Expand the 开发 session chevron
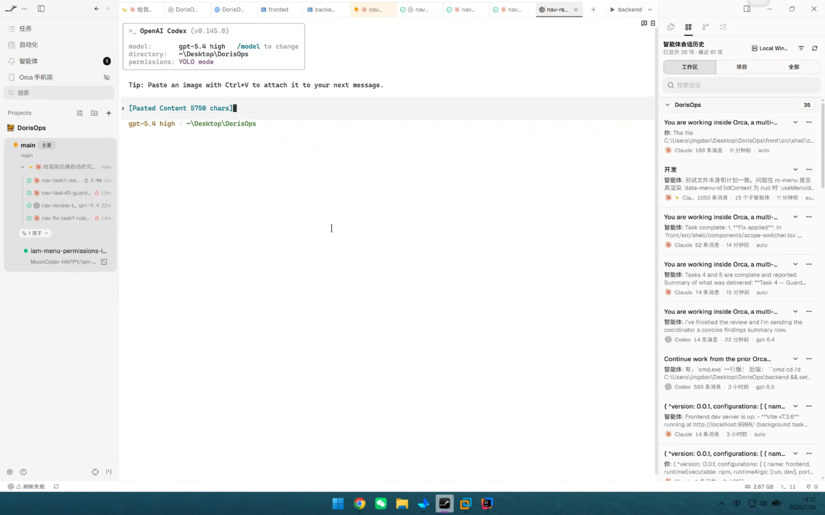This screenshot has height=515, width=825. click(795, 170)
